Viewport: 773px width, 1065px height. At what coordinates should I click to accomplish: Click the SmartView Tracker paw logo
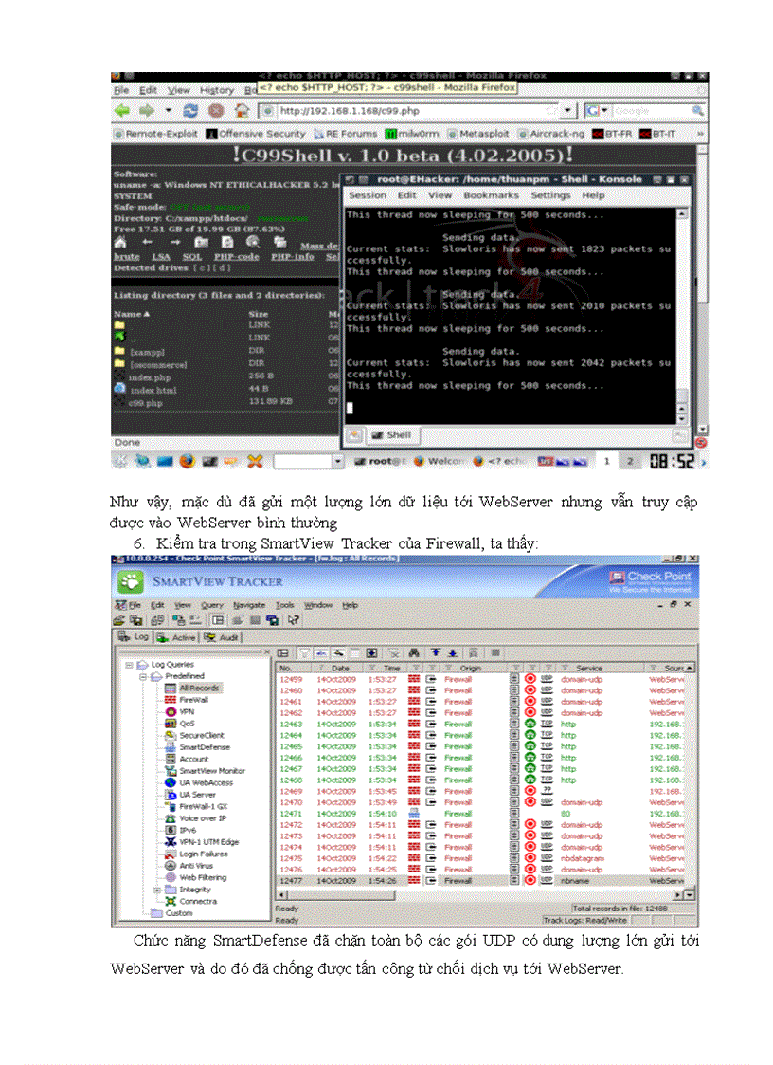[x=132, y=581]
